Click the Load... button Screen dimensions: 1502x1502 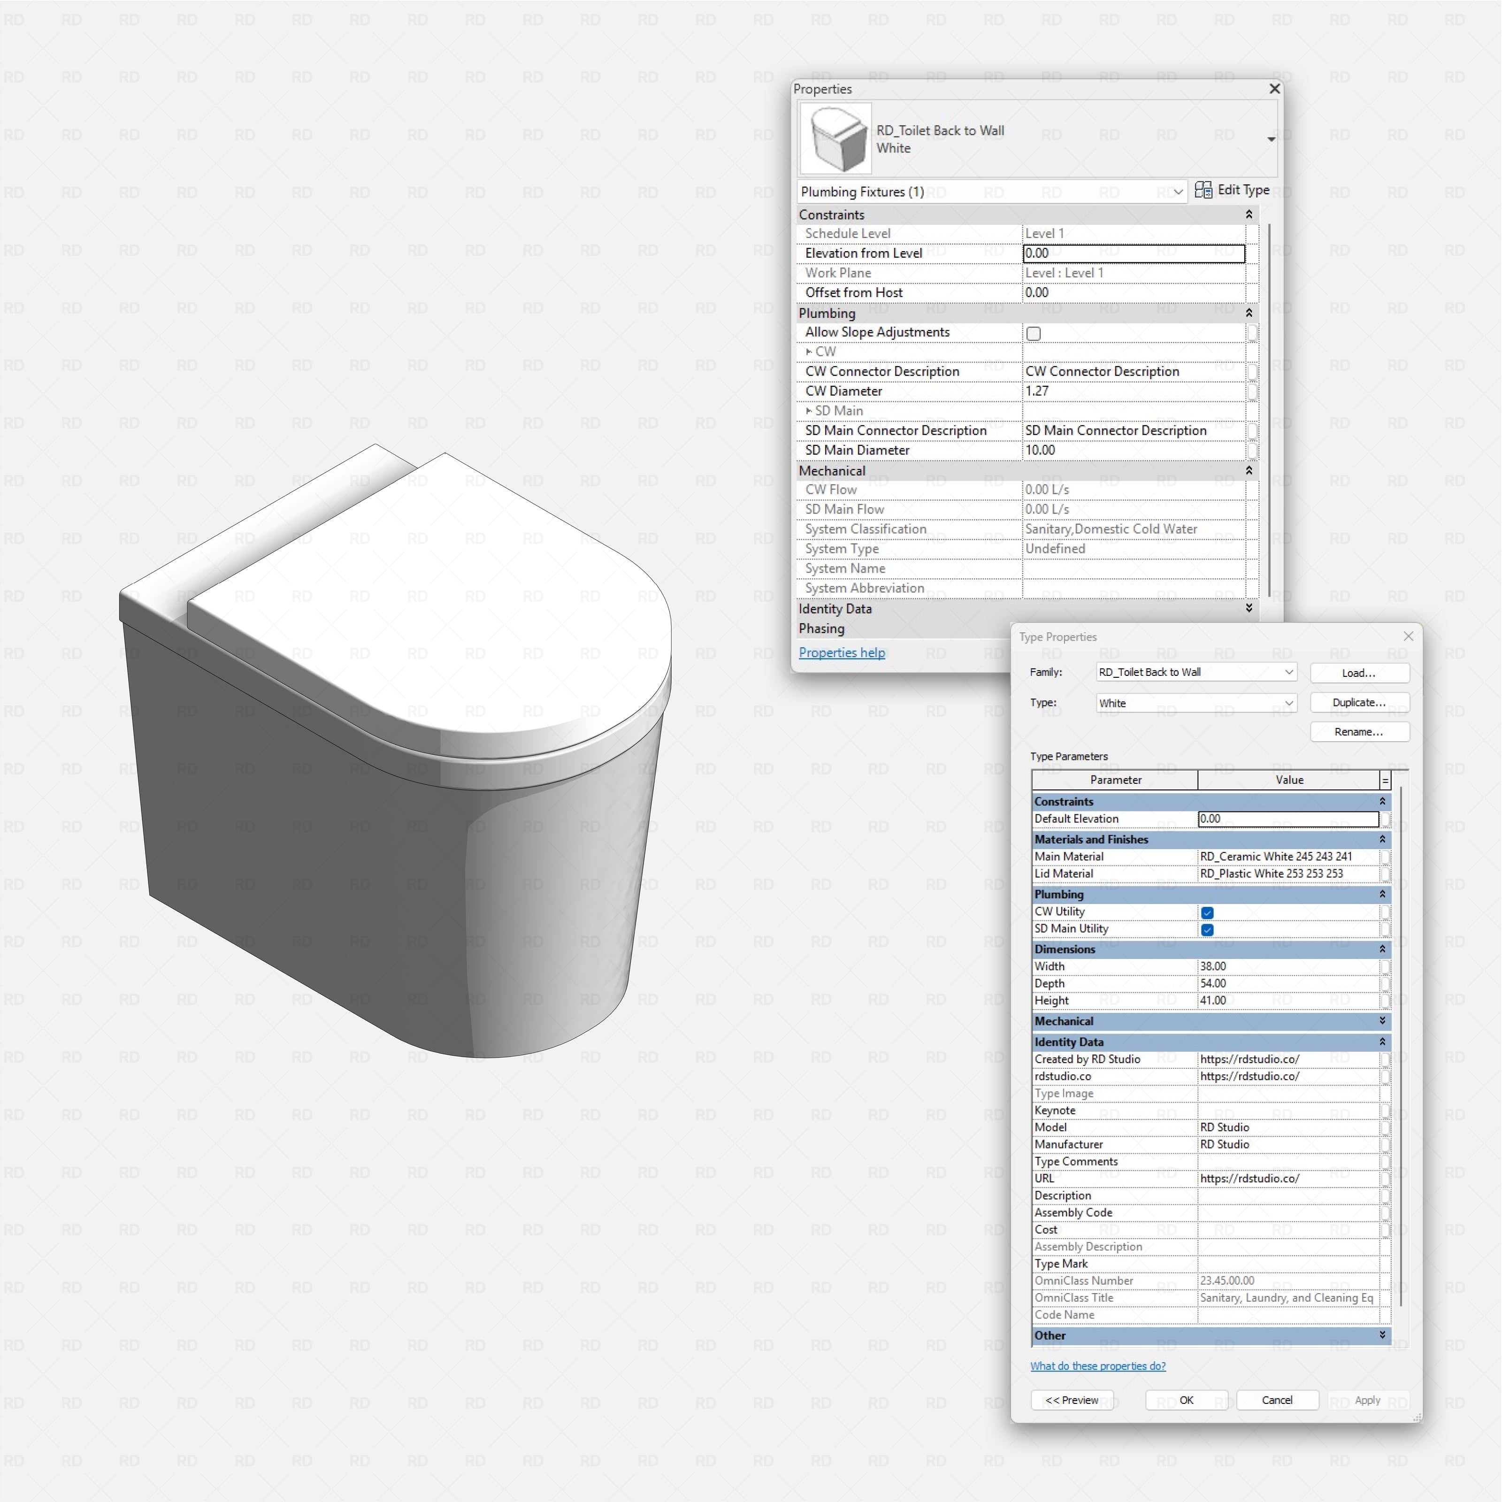tap(1359, 673)
